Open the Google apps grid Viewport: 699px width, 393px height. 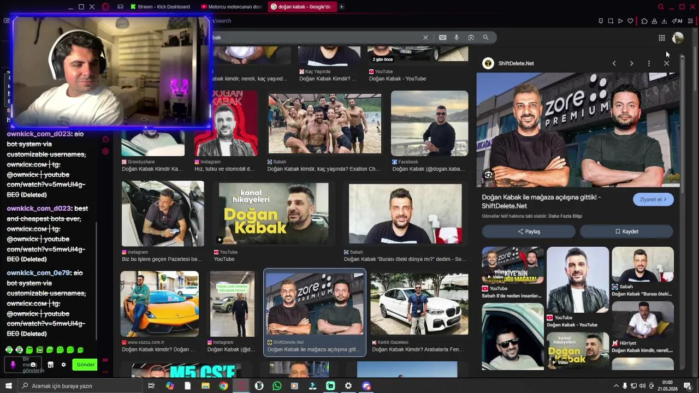pos(661,38)
